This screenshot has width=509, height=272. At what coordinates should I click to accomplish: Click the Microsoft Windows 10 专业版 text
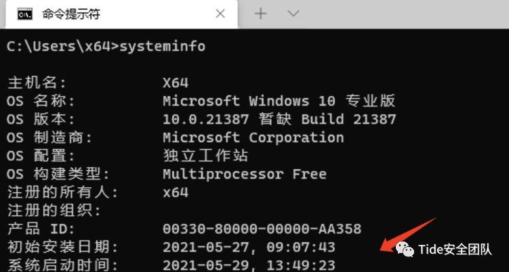pyautogui.click(x=279, y=101)
